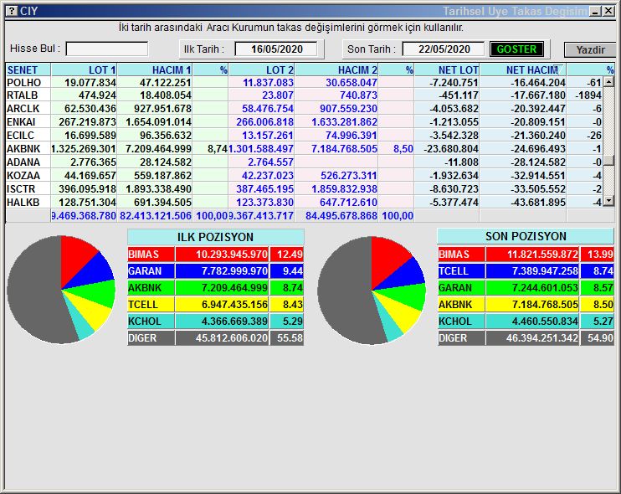The height and width of the screenshot is (494, 621).
Task: Click the Son Tarih date field
Action: [444, 49]
